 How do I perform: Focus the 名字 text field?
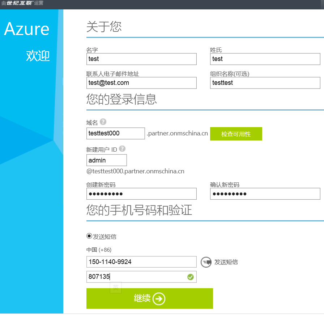(141, 59)
